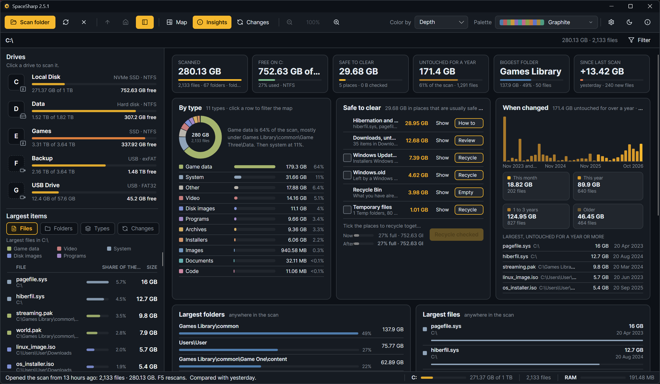The width and height of the screenshot is (660, 384).
Task: Click streaming.pak in the untouched list
Action: (x=573, y=267)
